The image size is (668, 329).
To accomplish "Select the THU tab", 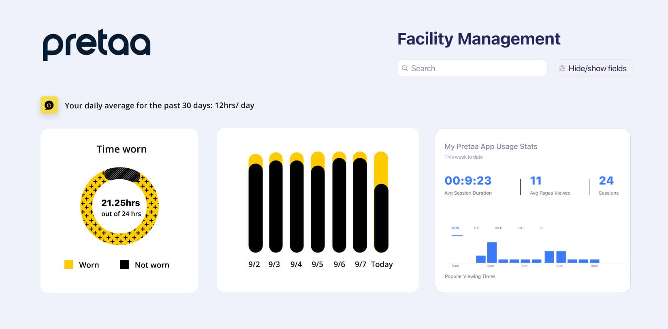I will pos(520,228).
